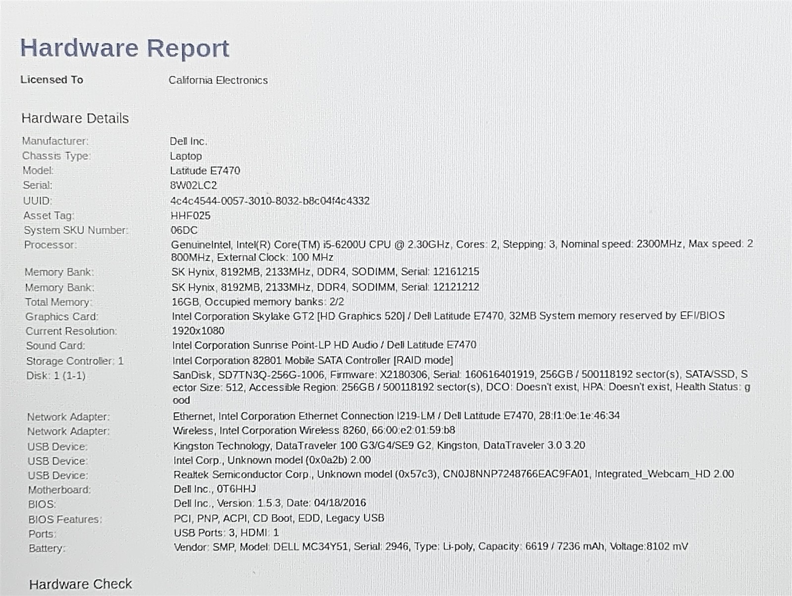Click the Ethernet I219-LM network adapter value
Viewport: 792px width, 596px height.
click(396, 416)
